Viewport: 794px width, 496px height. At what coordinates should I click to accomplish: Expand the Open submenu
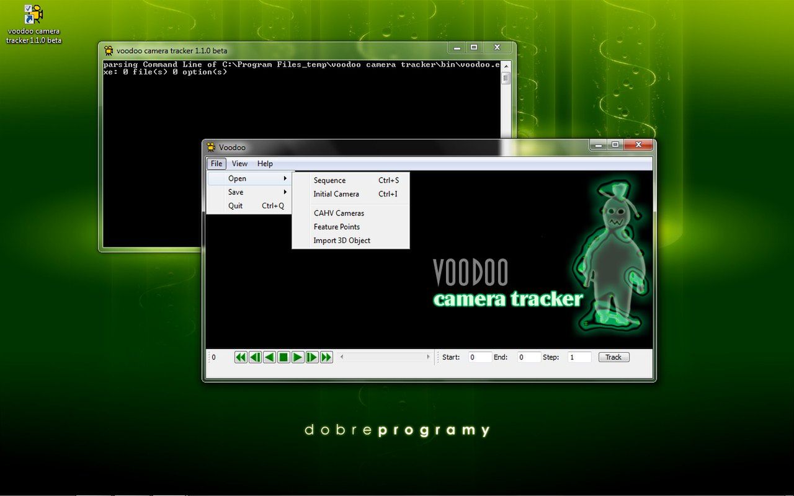tap(250, 179)
